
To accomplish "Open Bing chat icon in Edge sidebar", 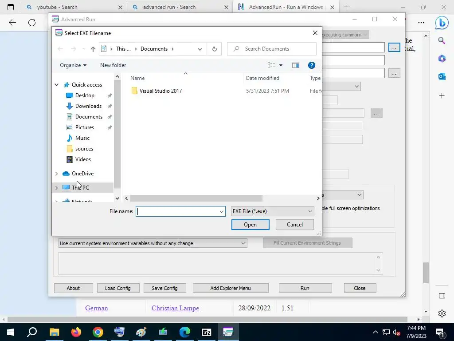I will click(442, 23).
